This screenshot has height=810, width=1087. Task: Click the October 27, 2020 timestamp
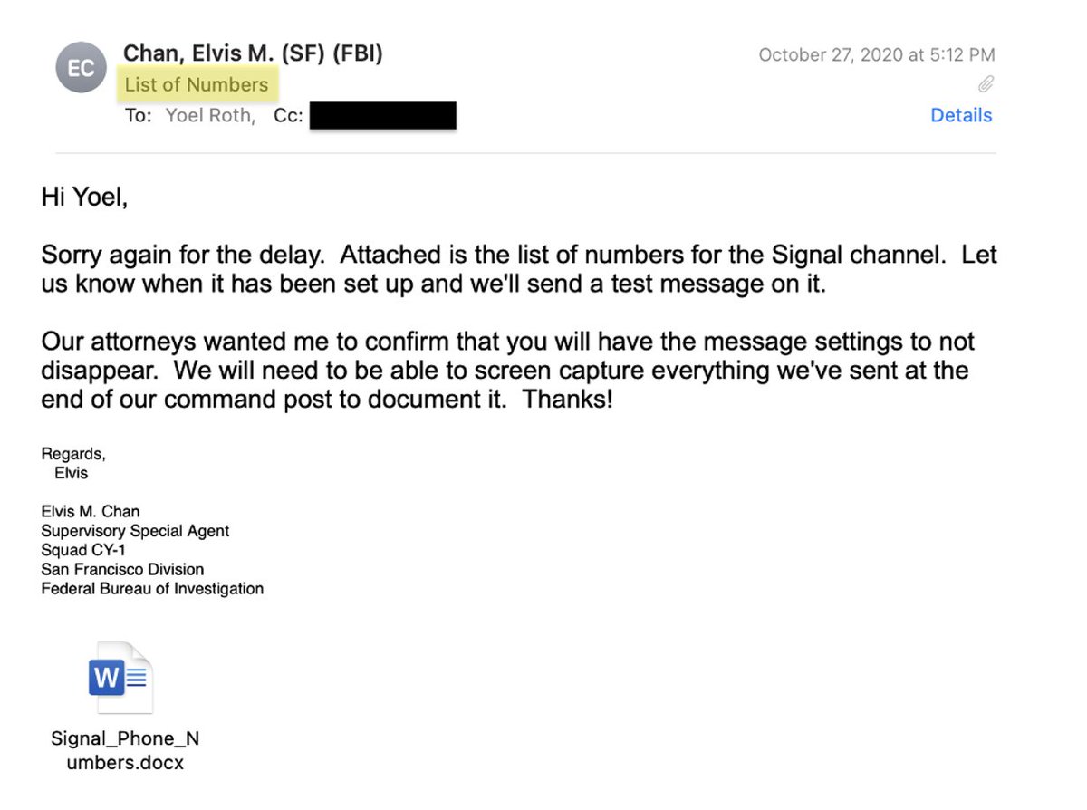coord(876,54)
